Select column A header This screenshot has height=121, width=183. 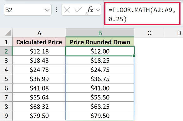(x=39, y=33)
